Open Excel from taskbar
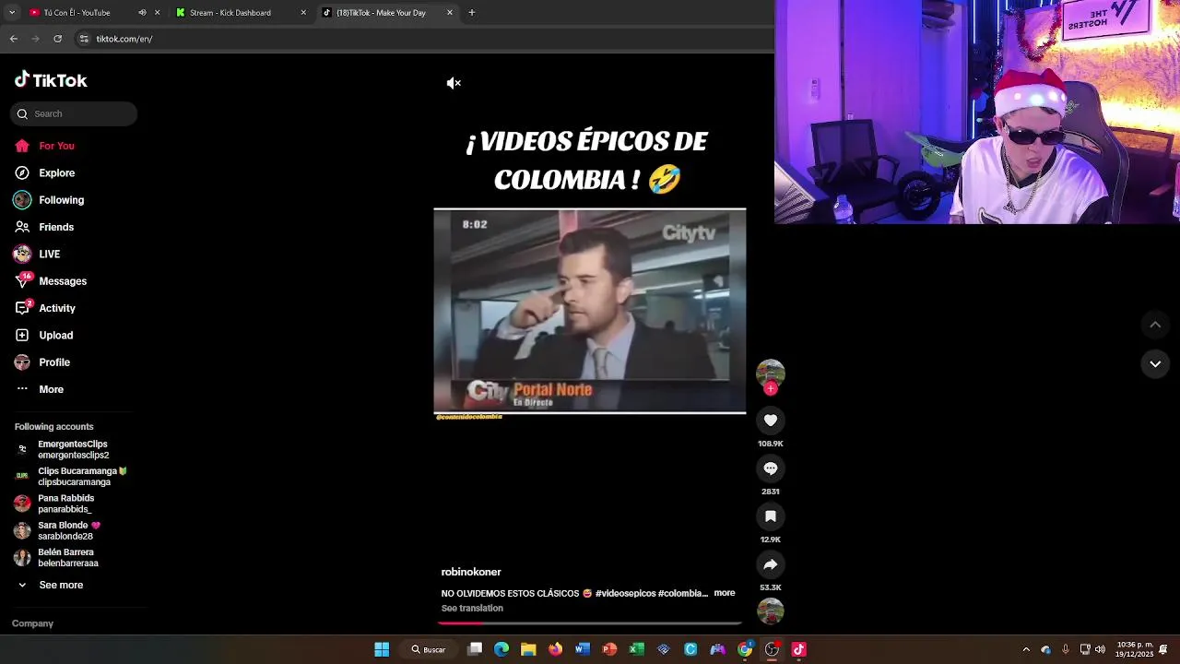 (x=636, y=649)
